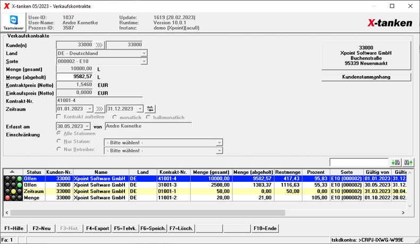420x244 pixels.
Task: Open the end date 31.12.2023 dropdown
Action: click(140, 109)
